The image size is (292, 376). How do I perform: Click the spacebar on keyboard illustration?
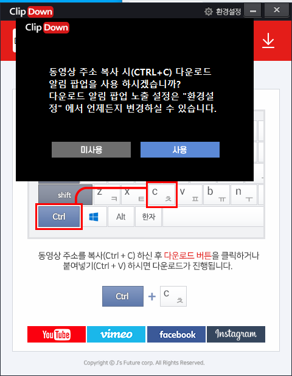(213, 217)
